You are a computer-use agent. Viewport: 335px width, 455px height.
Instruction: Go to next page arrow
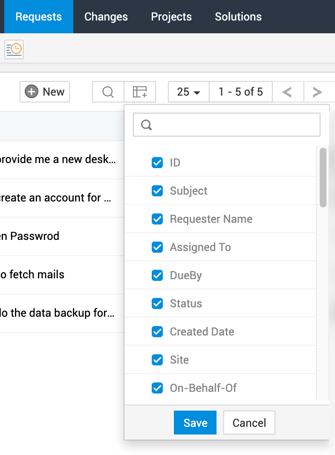[x=317, y=92]
